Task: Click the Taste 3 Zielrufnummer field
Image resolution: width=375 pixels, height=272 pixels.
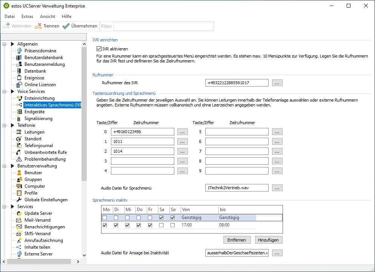Action: point(143,161)
